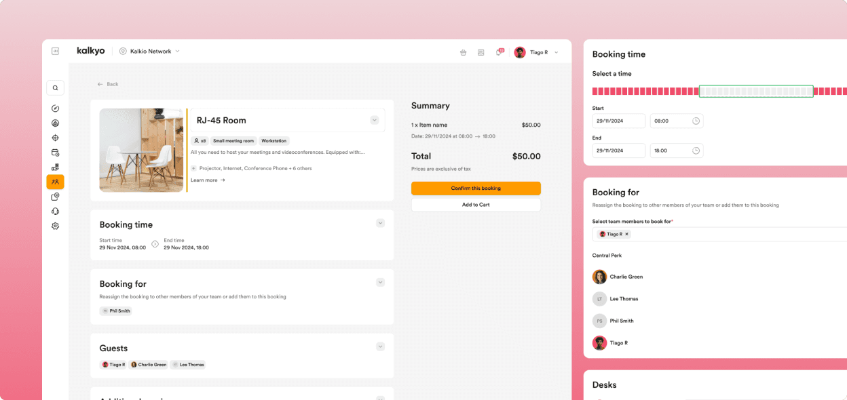The image size is (847, 400).
Task: Open the calendar clock icon in sidebar
Action: point(55,153)
